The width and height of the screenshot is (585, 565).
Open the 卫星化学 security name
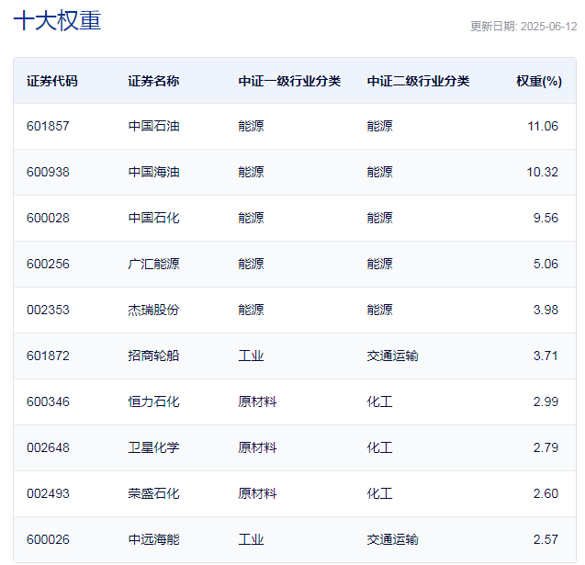pyautogui.click(x=153, y=447)
